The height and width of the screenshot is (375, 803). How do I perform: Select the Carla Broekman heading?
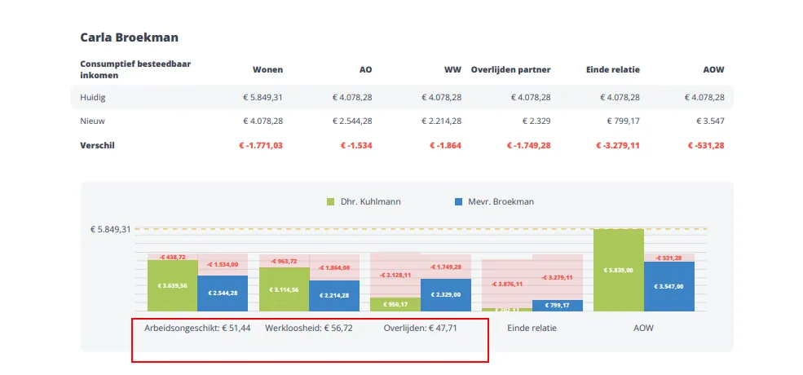tap(129, 37)
